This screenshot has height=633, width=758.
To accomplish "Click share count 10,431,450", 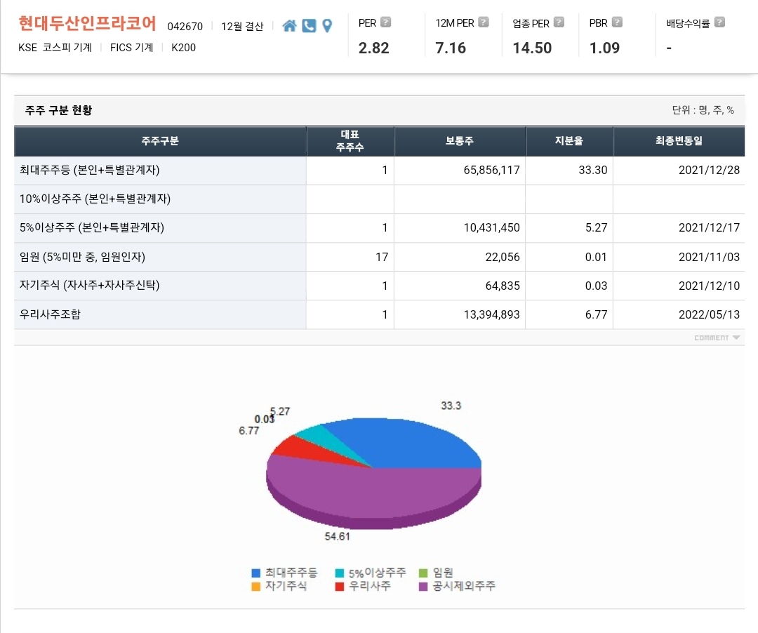I will pyautogui.click(x=491, y=227).
